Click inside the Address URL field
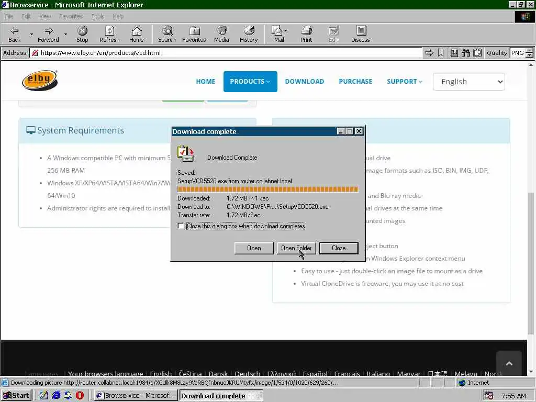This screenshot has width=536, height=402. [x=226, y=53]
